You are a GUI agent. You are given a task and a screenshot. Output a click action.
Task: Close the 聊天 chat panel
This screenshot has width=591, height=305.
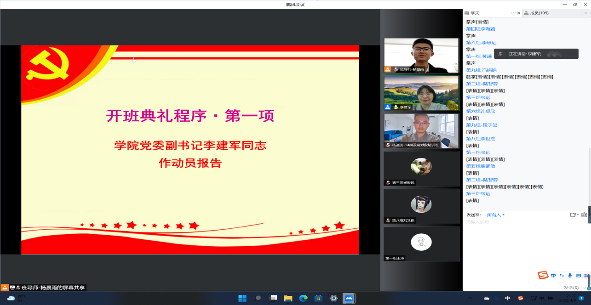click(519, 13)
